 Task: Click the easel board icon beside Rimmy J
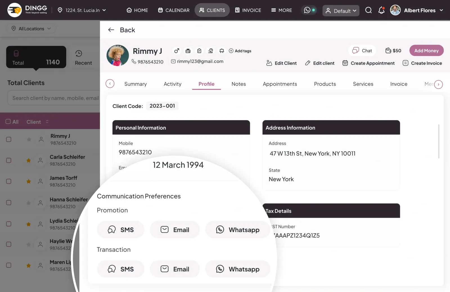pos(222,51)
